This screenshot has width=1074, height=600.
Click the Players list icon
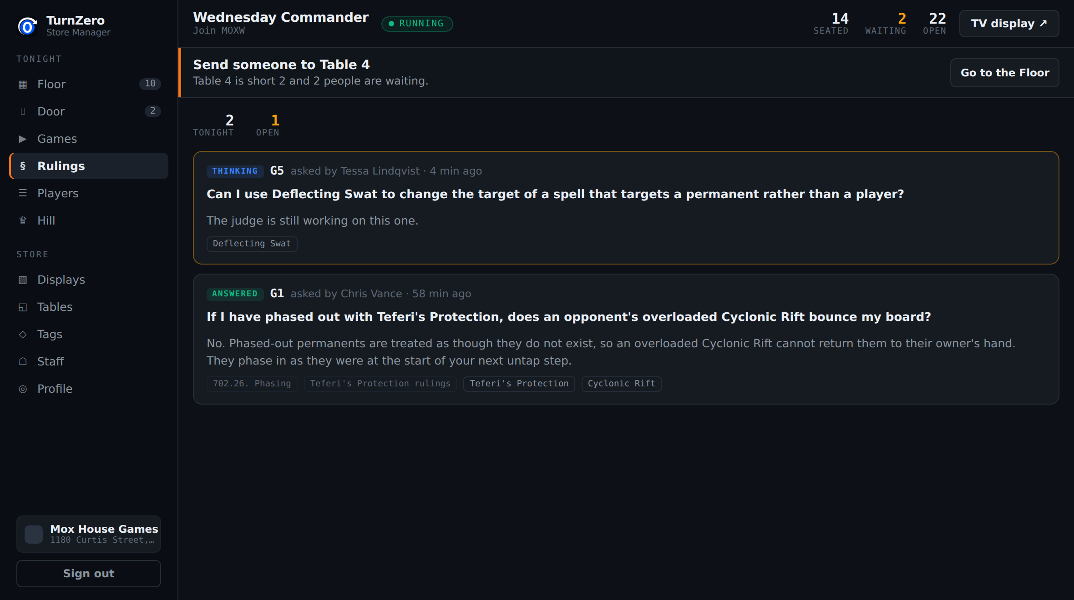tap(23, 193)
